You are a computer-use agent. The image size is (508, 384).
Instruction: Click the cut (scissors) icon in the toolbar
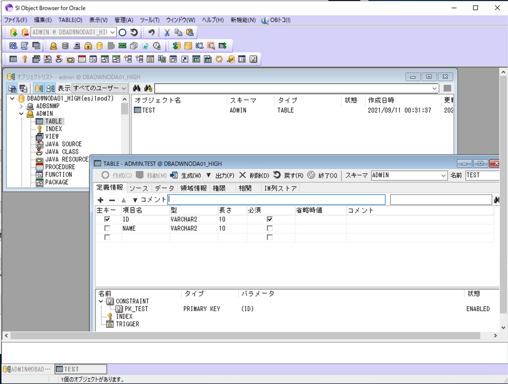pyautogui.click(x=166, y=32)
